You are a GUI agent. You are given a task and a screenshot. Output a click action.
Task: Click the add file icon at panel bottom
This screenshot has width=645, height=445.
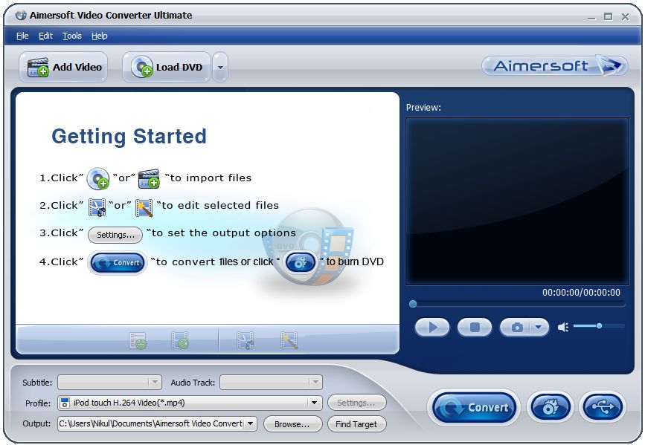pyautogui.click(x=138, y=340)
